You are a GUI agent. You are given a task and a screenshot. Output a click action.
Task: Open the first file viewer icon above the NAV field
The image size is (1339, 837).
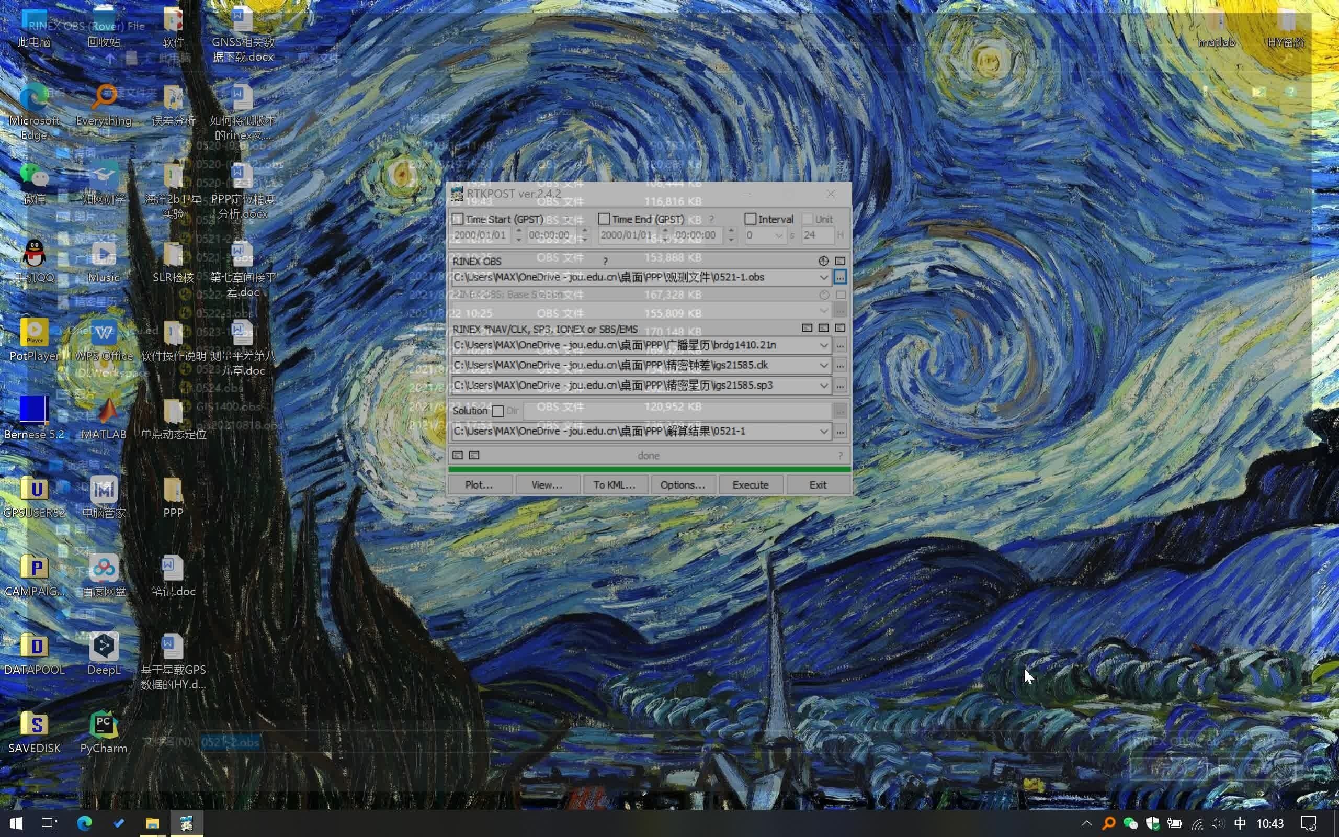(x=807, y=327)
